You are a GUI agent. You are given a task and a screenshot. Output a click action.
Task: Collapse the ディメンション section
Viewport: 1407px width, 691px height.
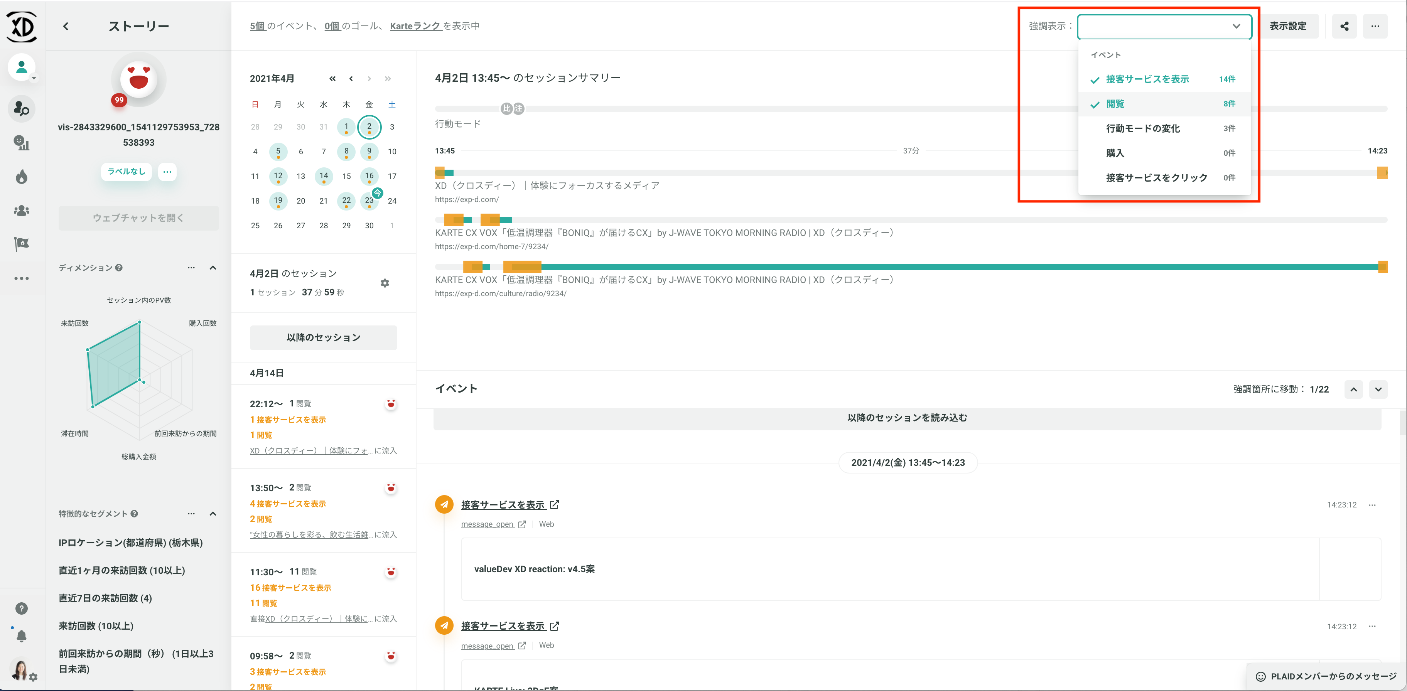[x=213, y=268]
